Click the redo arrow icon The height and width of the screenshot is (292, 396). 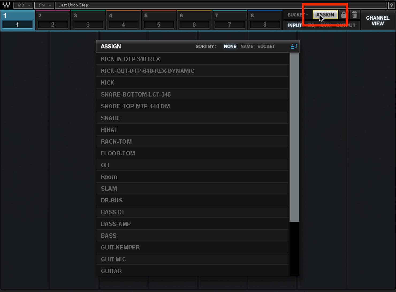[x=41, y=5]
